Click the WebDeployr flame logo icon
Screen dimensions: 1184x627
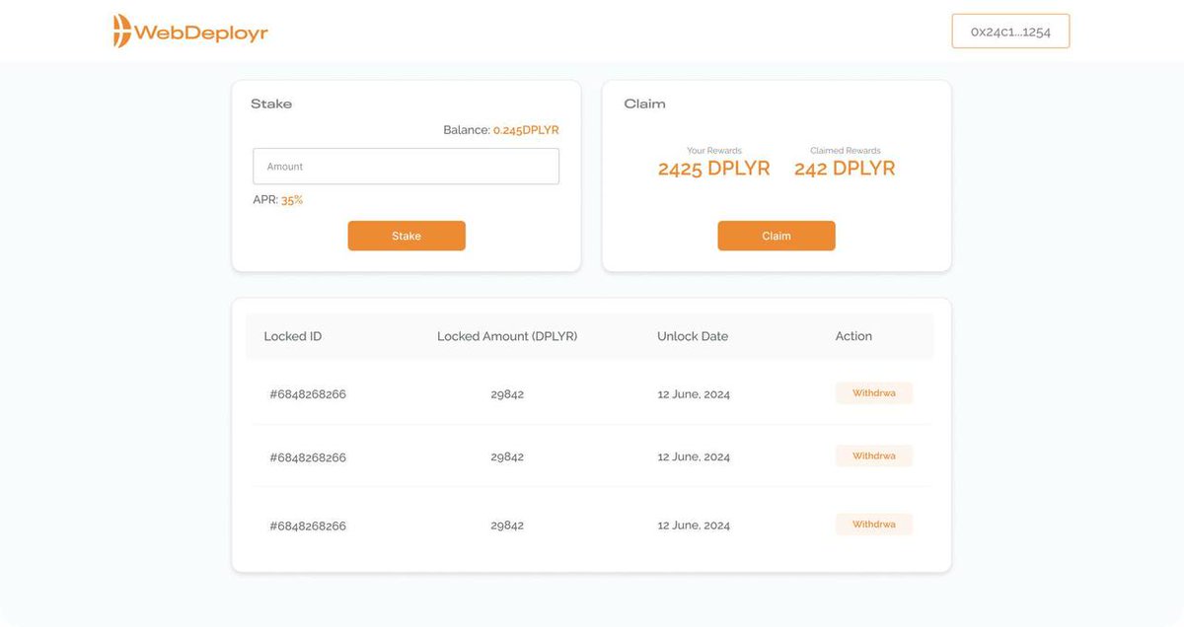120,31
